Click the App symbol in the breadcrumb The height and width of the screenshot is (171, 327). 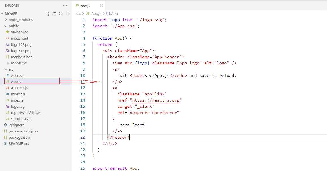(x=114, y=13)
